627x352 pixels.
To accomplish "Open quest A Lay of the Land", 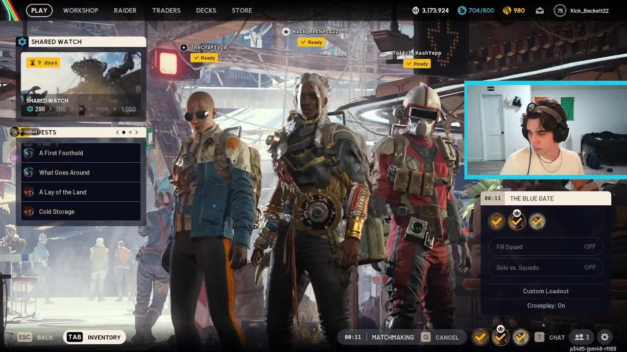I will tap(81, 192).
